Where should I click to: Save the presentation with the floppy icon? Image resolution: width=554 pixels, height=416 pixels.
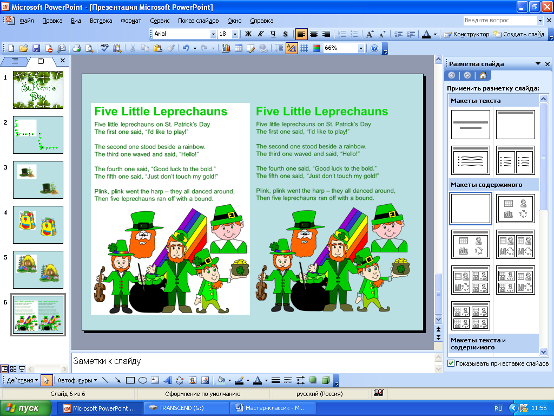[36, 48]
